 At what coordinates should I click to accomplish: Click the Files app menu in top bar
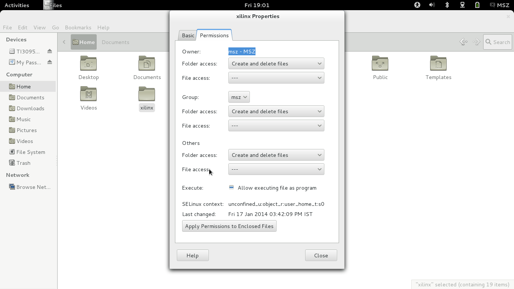pos(53,5)
